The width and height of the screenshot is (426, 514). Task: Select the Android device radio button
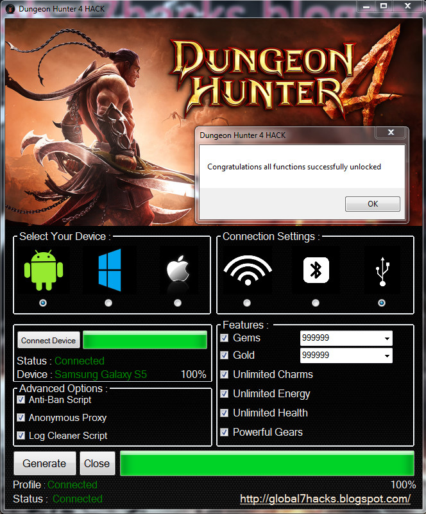(43, 303)
